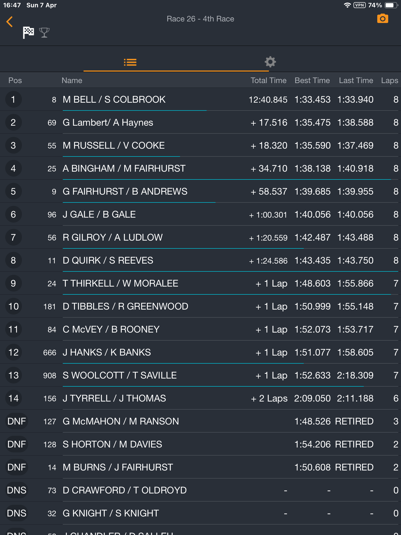This screenshot has height=535, width=401.
Task: Tap the Wi-Fi status icon
Action: coord(347,5)
